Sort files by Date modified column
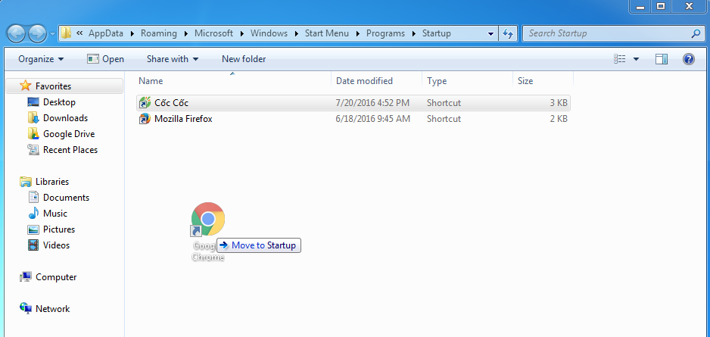The height and width of the screenshot is (337, 710). click(x=364, y=81)
